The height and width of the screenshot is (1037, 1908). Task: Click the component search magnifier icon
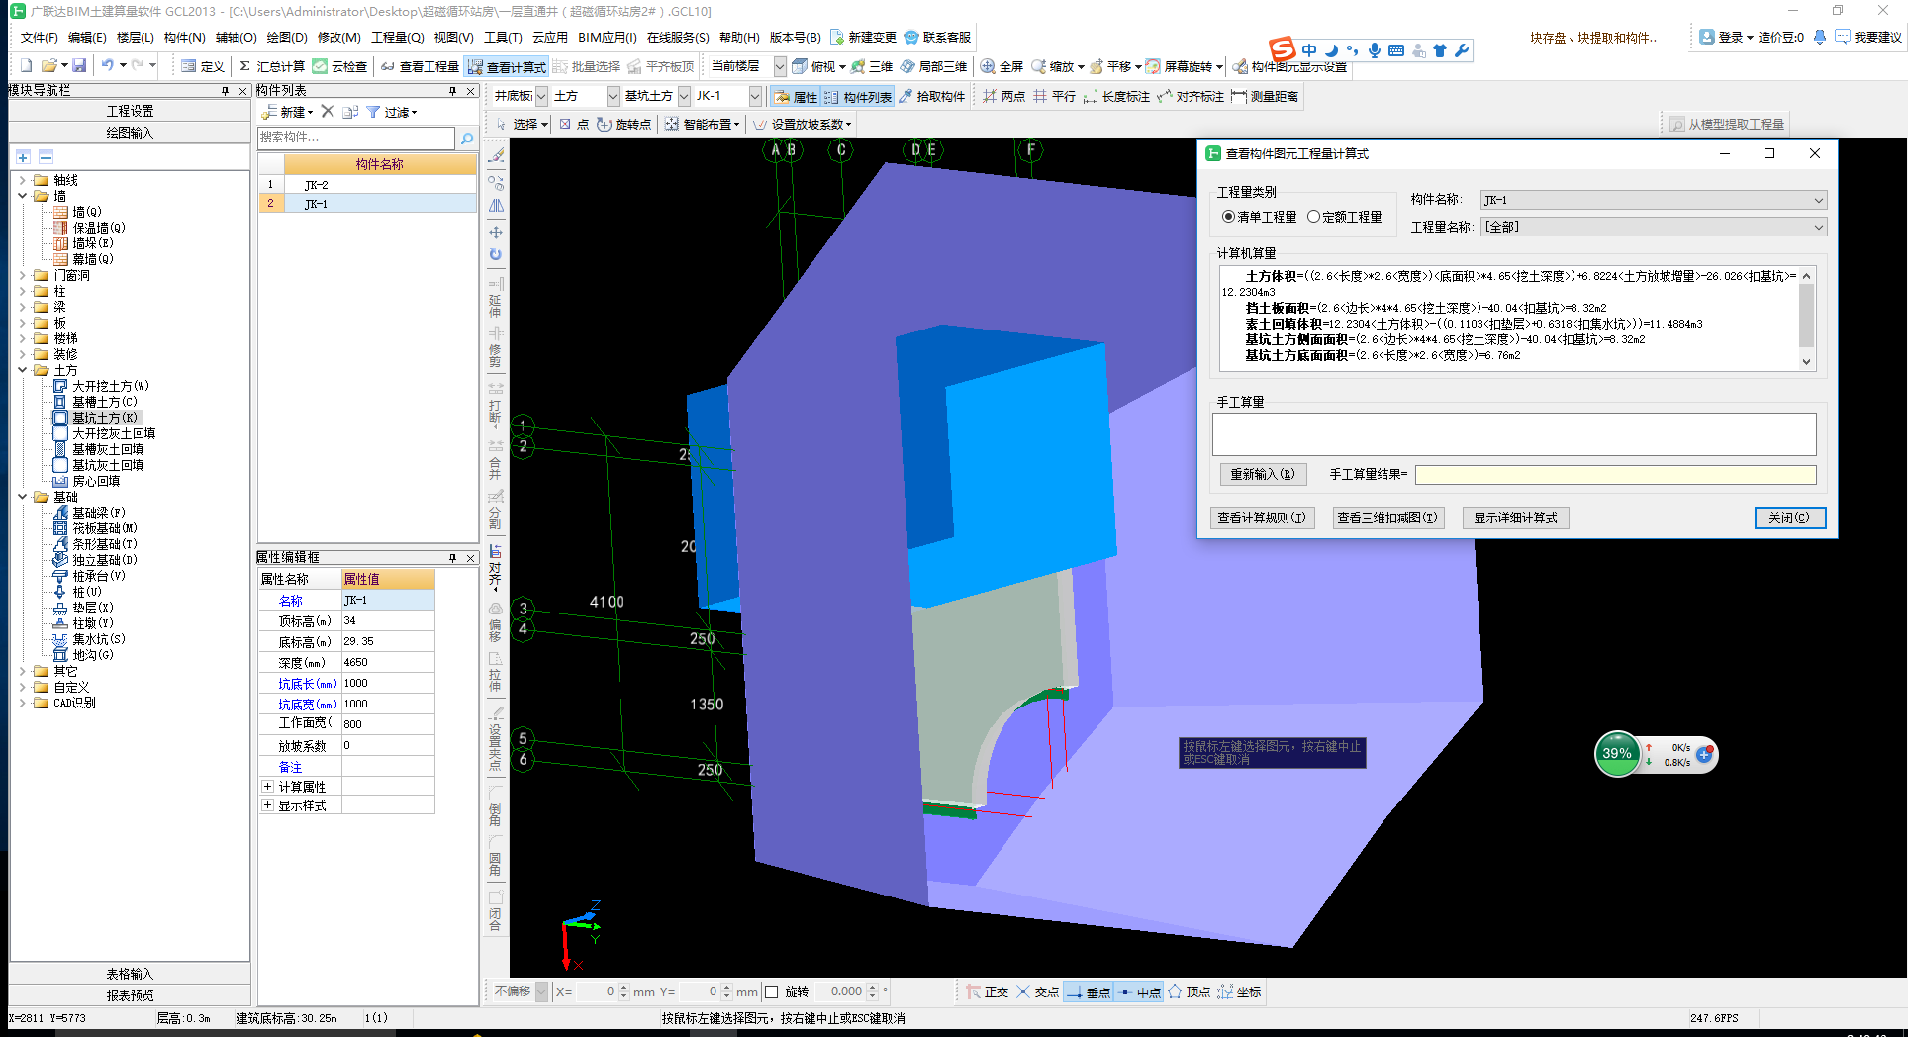point(467,138)
